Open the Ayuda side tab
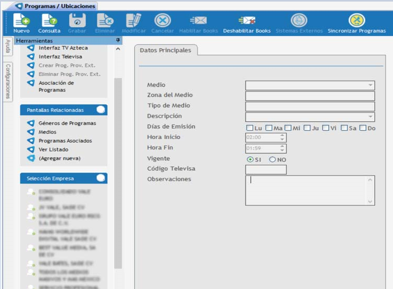 pyautogui.click(x=8, y=46)
